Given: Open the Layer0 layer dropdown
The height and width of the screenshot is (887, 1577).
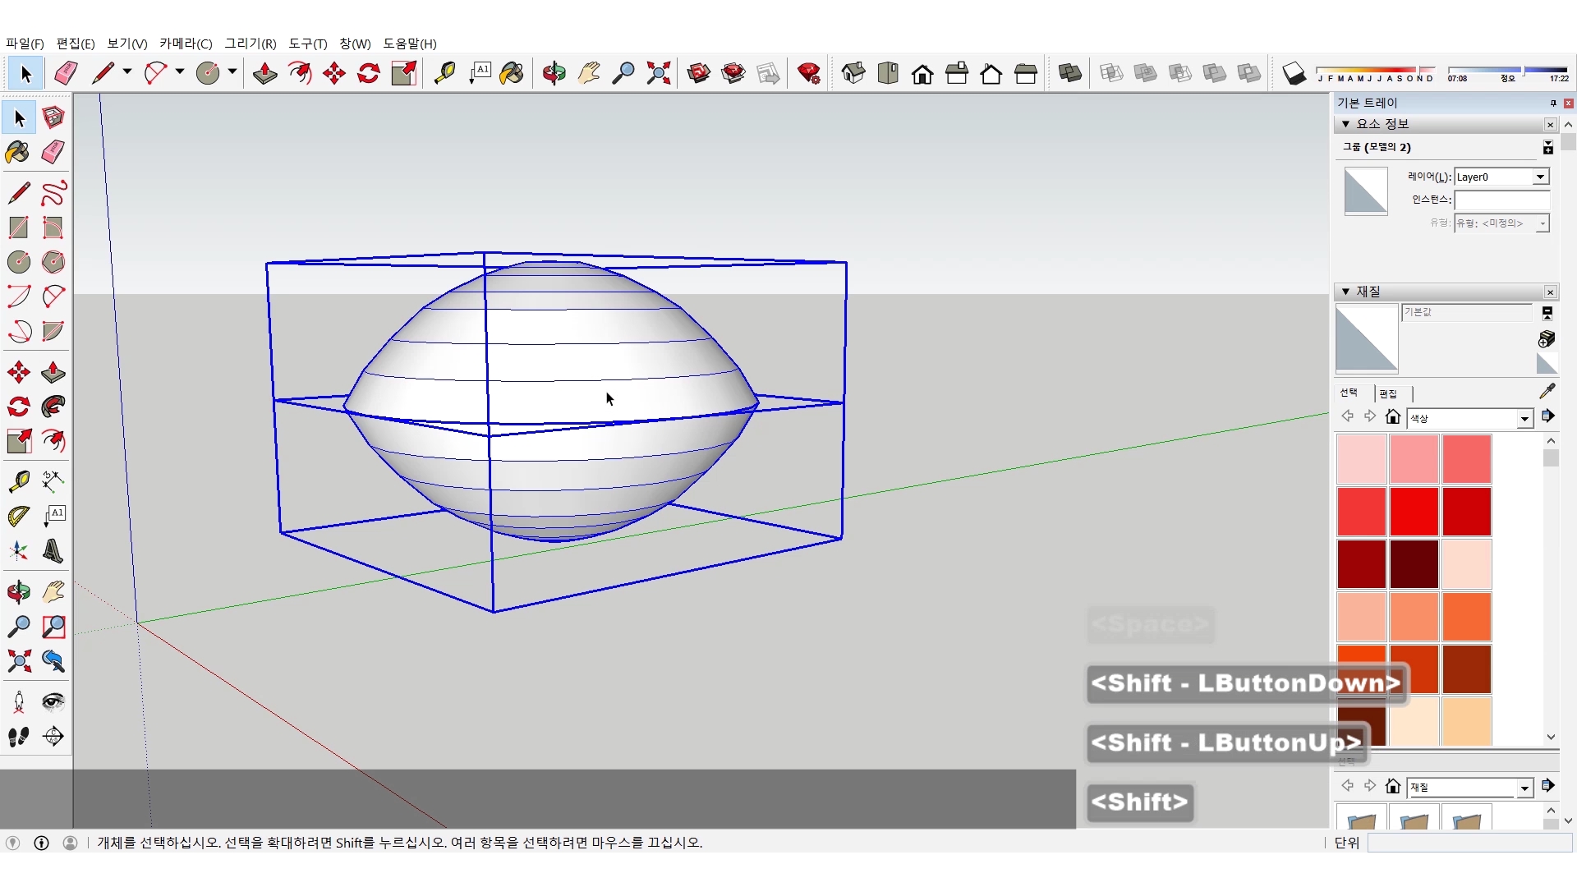Looking at the screenshot, I should (x=1540, y=177).
